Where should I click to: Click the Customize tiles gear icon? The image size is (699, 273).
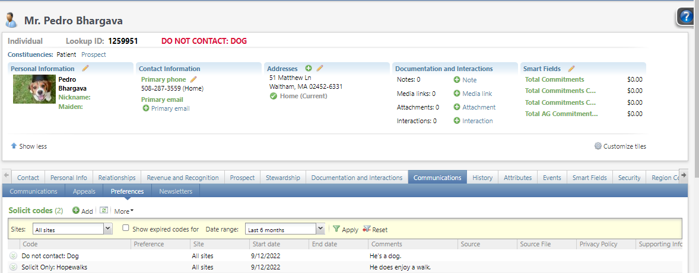click(x=598, y=146)
